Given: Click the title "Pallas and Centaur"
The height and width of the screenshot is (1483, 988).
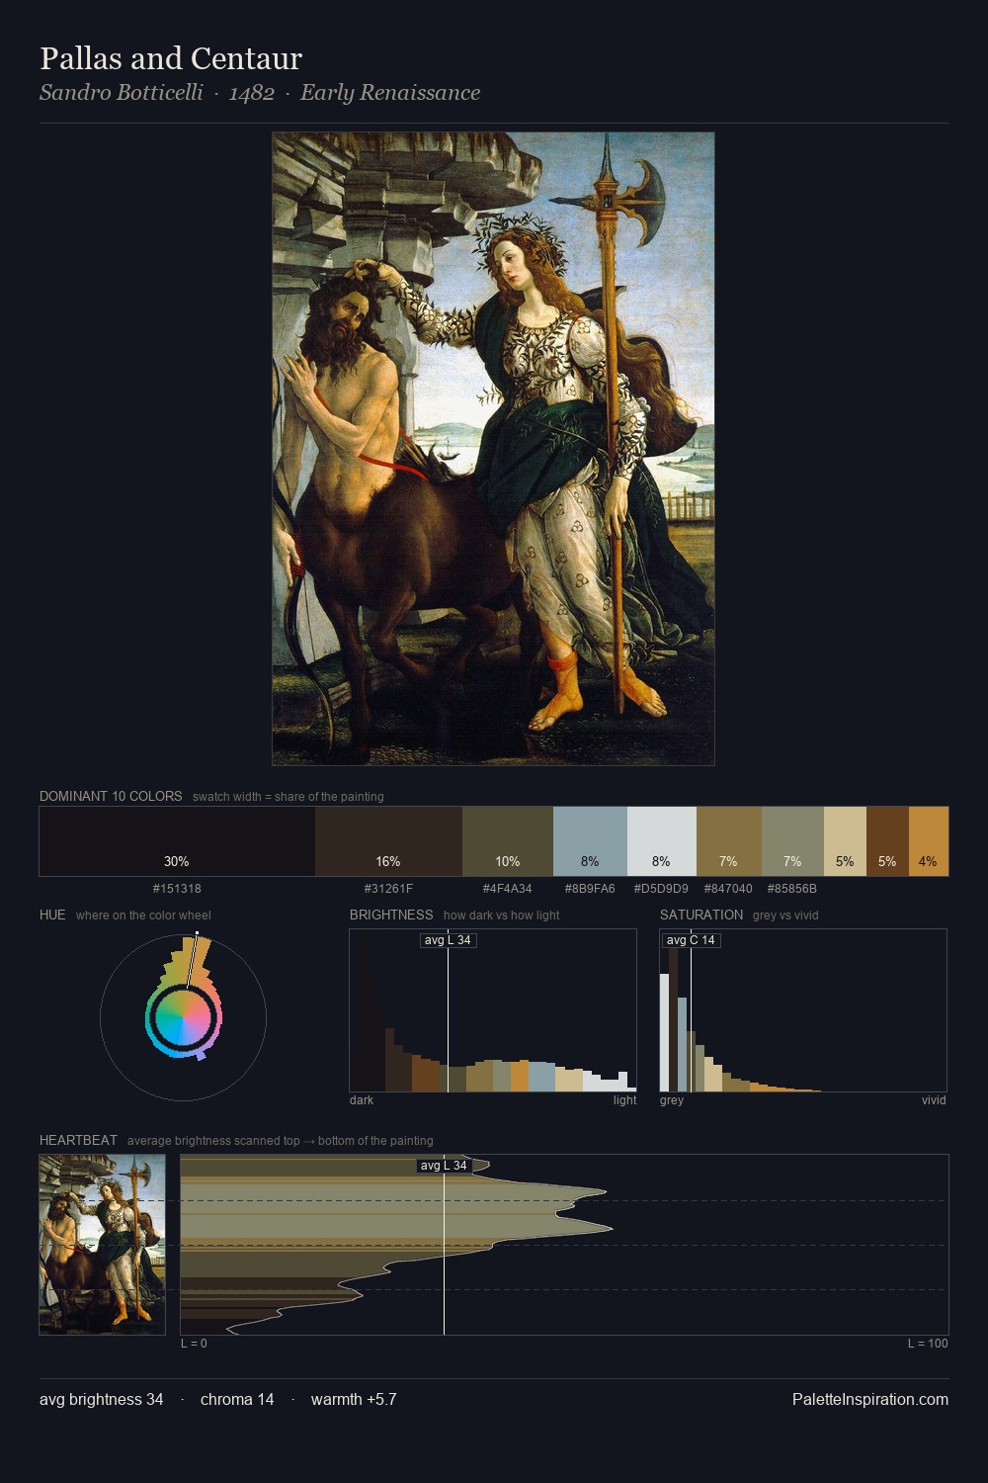Looking at the screenshot, I should click(x=171, y=58).
